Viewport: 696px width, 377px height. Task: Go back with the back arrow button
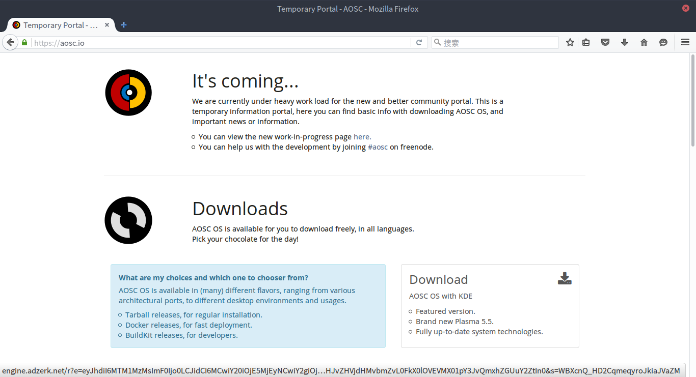click(x=10, y=42)
